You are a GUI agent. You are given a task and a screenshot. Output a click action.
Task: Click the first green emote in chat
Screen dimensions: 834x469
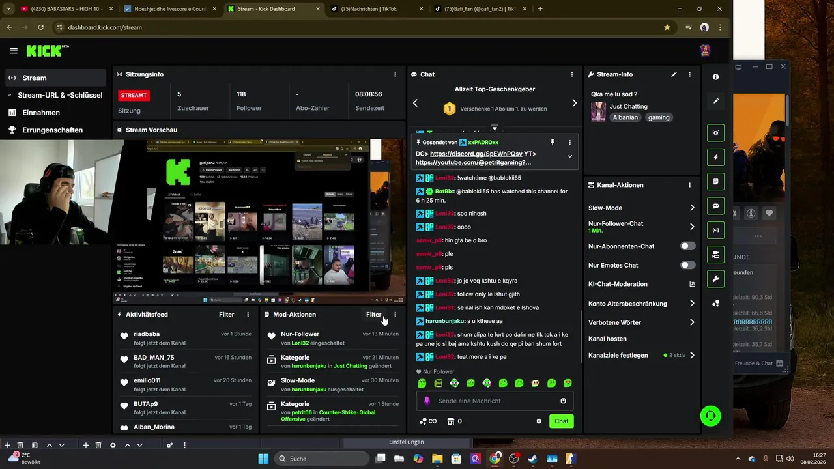(x=422, y=383)
